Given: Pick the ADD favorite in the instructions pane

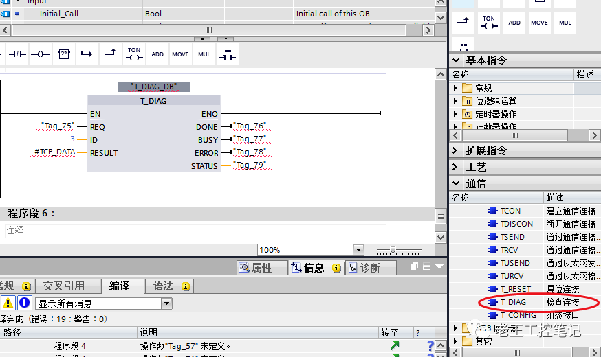Looking at the screenshot, I should [514, 22].
